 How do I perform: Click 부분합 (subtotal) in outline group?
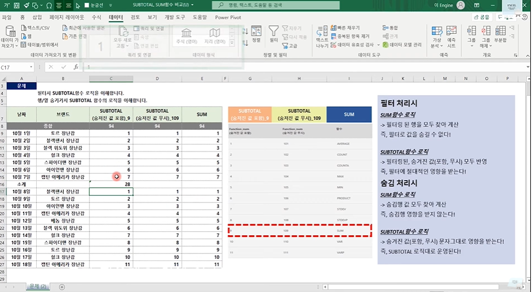(500, 34)
